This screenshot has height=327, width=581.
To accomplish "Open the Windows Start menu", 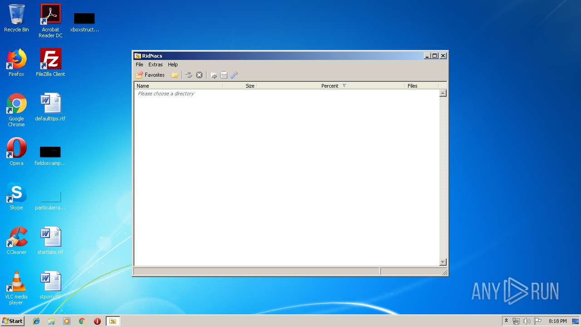I will click(x=13, y=321).
